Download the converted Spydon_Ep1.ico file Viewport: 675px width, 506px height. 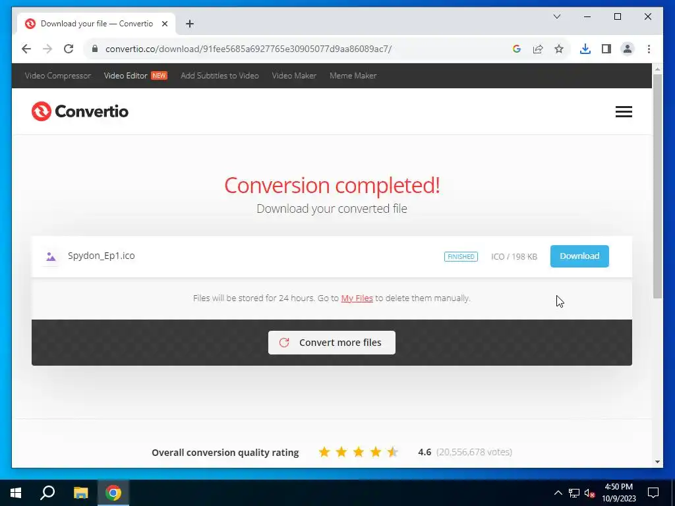coord(579,256)
